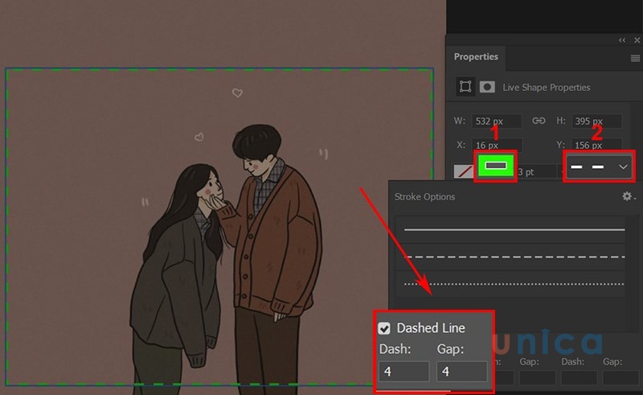
Task: Click the Dash value field showing 4
Action: coord(404,372)
